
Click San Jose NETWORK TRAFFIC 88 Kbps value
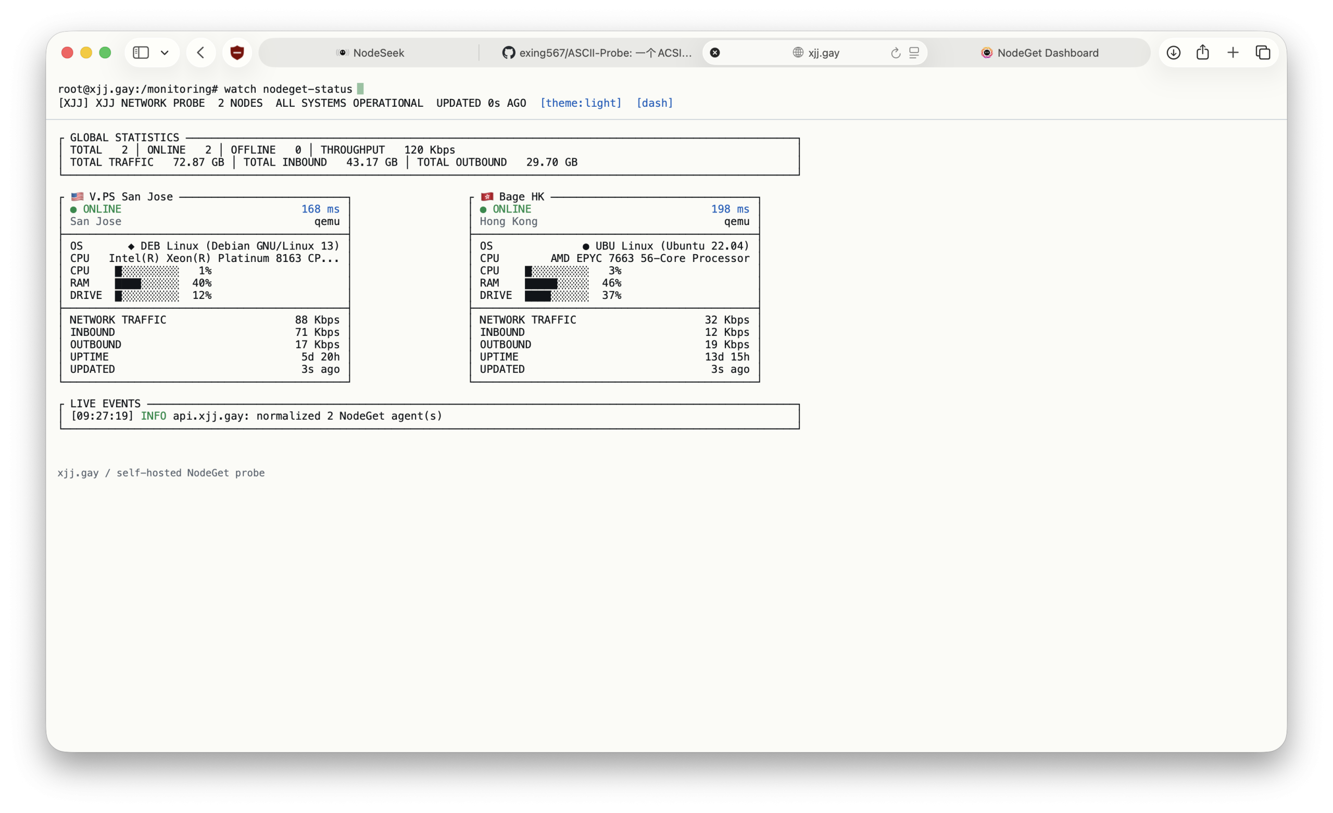click(317, 320)
